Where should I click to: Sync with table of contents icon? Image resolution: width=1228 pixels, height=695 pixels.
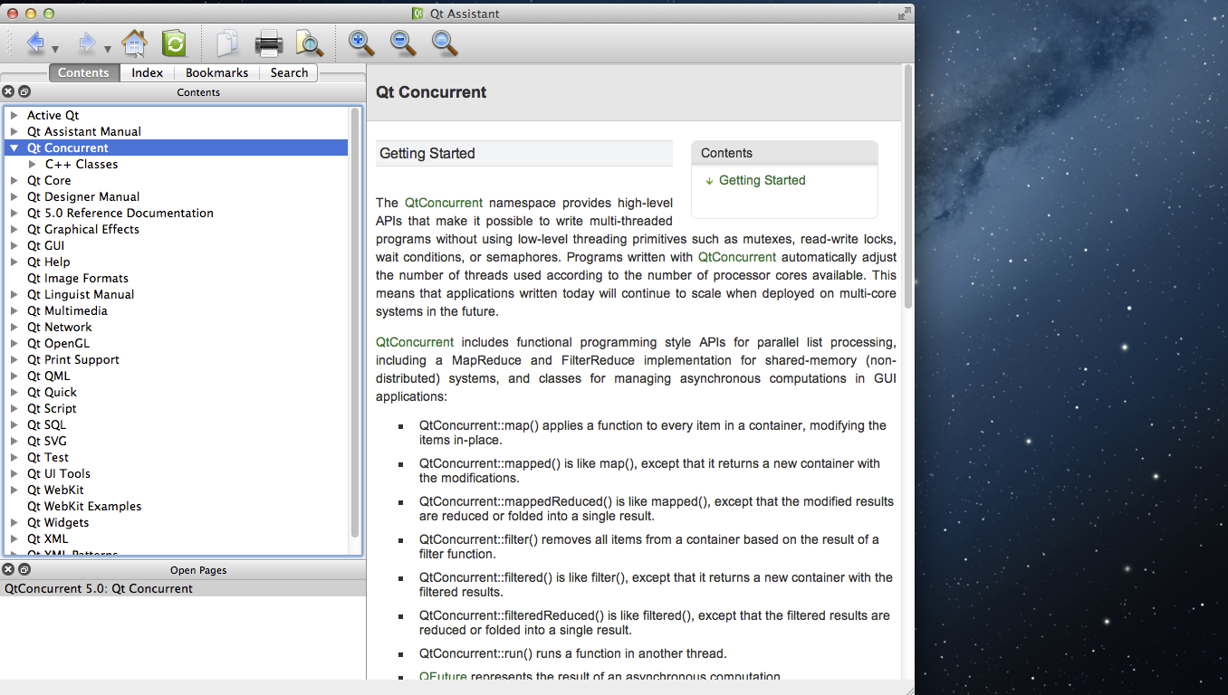click(x=173, y=43)
